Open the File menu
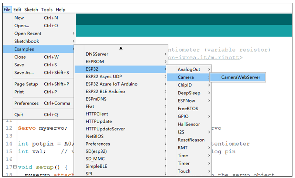This screenshot has height=178, width=295. (x=7, y=9)
